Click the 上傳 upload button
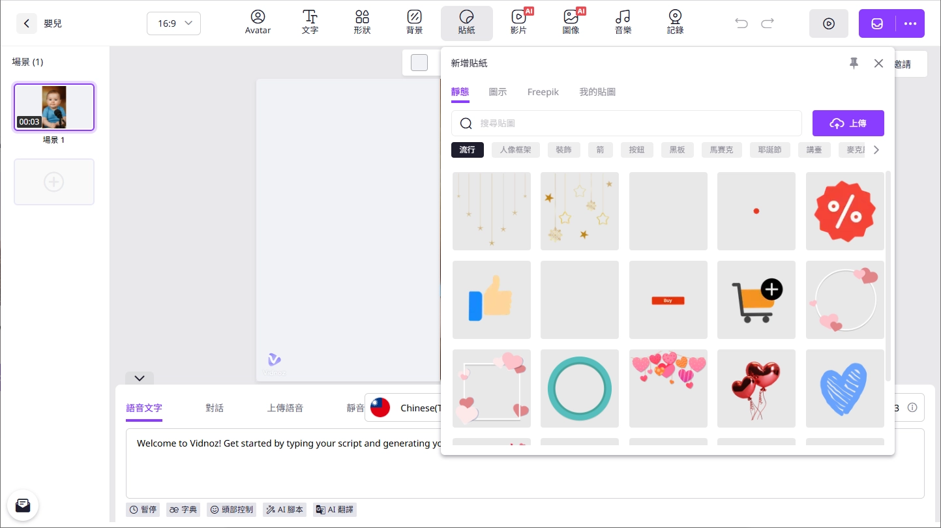The width and height of the screenshot is (941, 528). (848, 123)
